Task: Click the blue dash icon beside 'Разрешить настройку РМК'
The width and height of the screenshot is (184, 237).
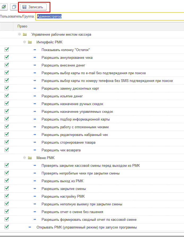Action: tap(35, 196)
